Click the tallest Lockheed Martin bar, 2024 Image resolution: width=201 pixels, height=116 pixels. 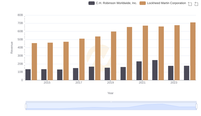193,51
